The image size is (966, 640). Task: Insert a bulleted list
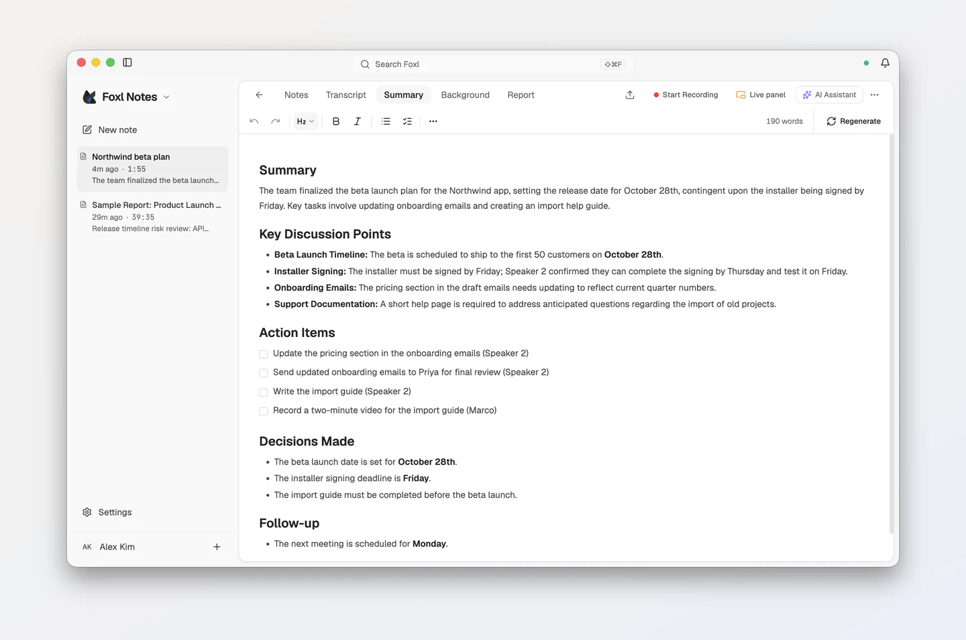tap(386, 121)
